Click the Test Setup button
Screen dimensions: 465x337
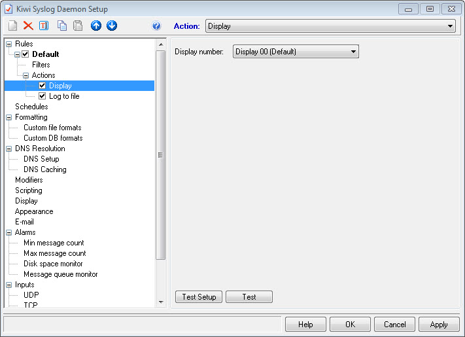coord(199,297)
